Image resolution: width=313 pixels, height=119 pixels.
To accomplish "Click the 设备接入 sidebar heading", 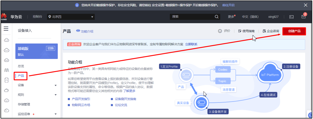I will (x=25, y=31).
